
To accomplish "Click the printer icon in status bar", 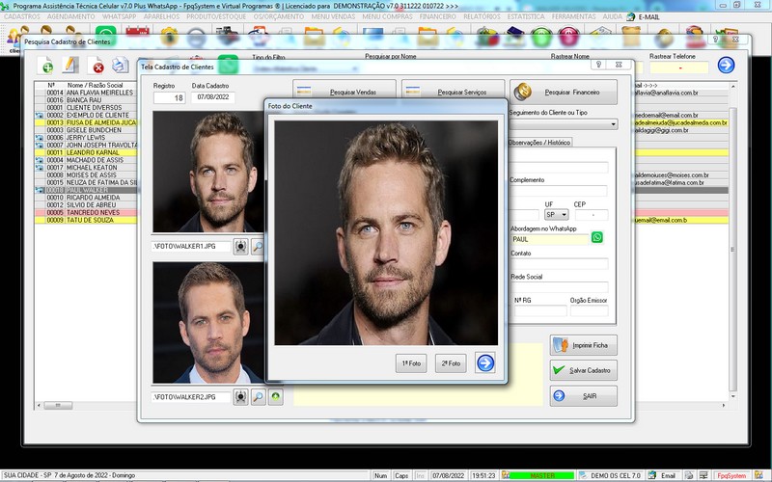I will (689, 475).
